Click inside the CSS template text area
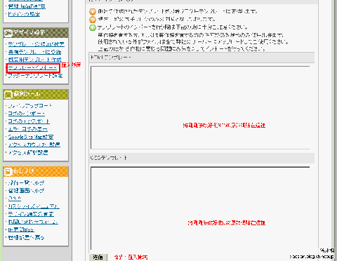Image resolution: width=337 pixels, height=261 pixels. coord(200,208)
